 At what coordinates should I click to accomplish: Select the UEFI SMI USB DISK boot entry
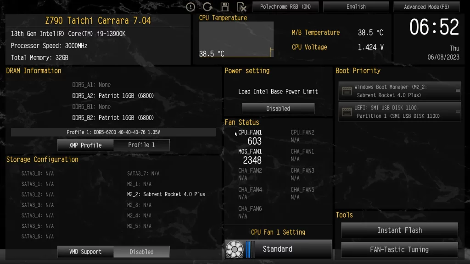(x=400, y=112)
